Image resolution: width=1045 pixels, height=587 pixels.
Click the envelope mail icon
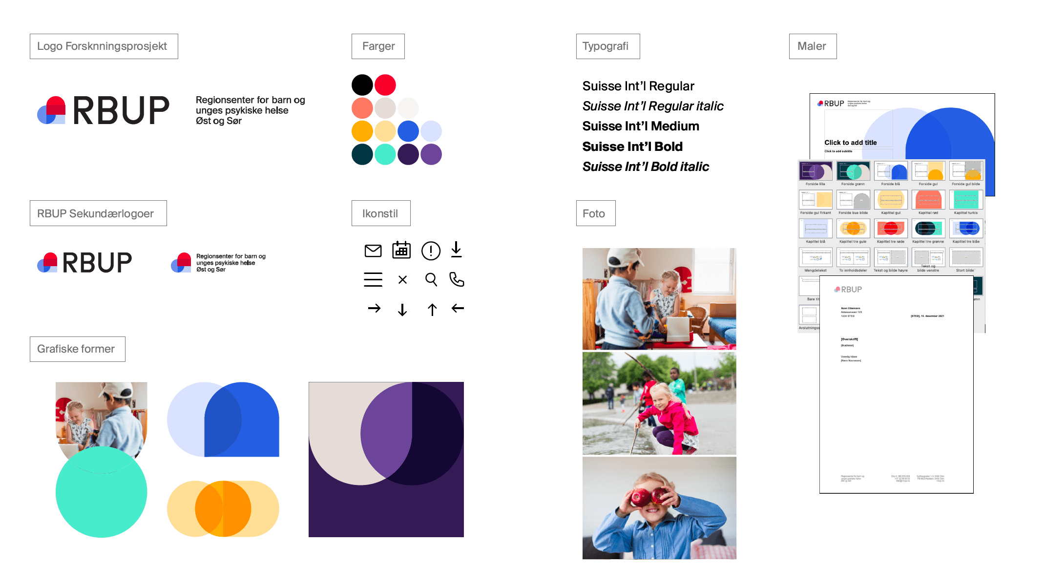point(373,251)
